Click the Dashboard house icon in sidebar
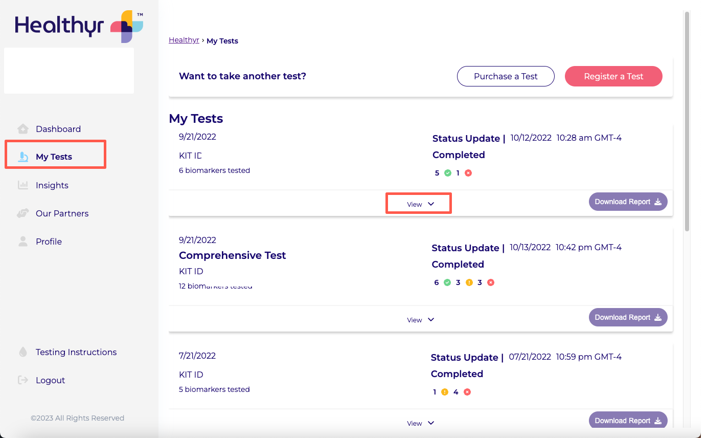Viewport: 707px width, 438px height. click(x=23, y=129)
